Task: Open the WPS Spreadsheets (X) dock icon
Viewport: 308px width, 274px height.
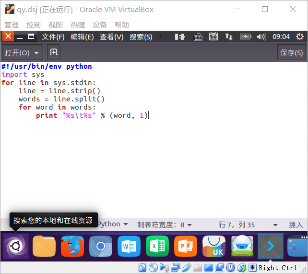Action: [157, 246]
